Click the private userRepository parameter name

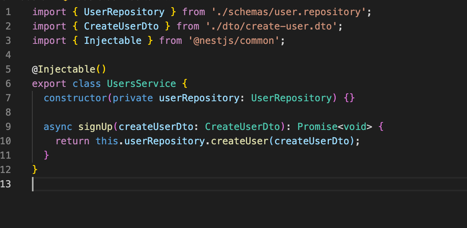click(199, 98)
